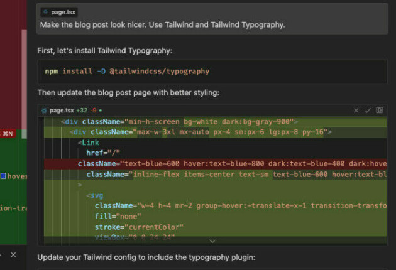Click 'First, let's install Tailwind Typography:' text
Screen dimensions: 396x270
105,51
